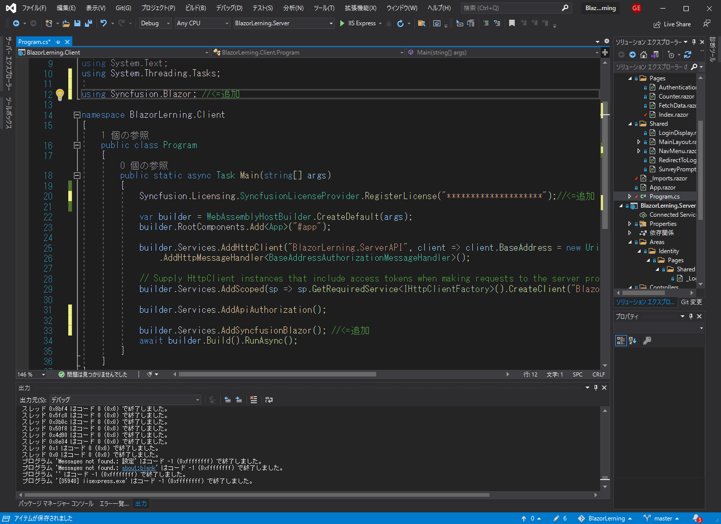Click the master branch button in status bar
Viewport: 721px width, 524px height.
(661, 518)
